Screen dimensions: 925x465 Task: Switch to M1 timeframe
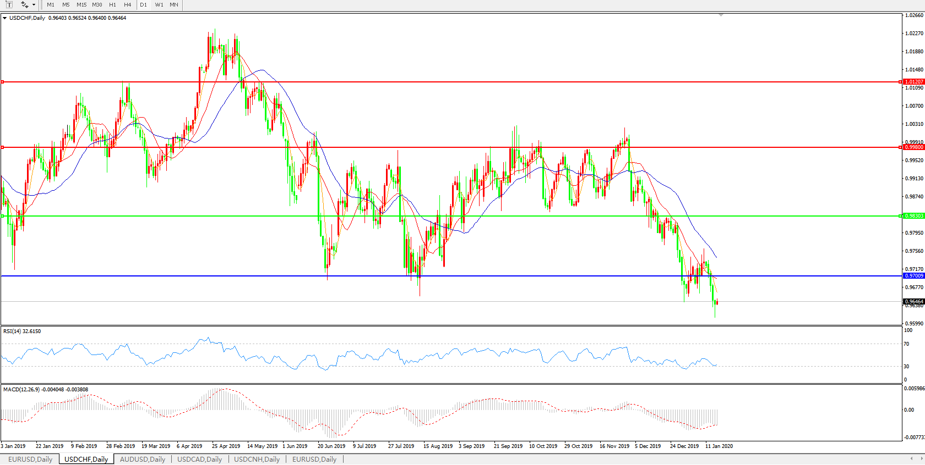(51, 5)
